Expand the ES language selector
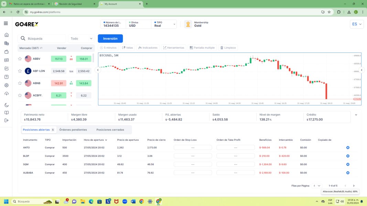The image size is (367, 206). click(x=356, y=24)
